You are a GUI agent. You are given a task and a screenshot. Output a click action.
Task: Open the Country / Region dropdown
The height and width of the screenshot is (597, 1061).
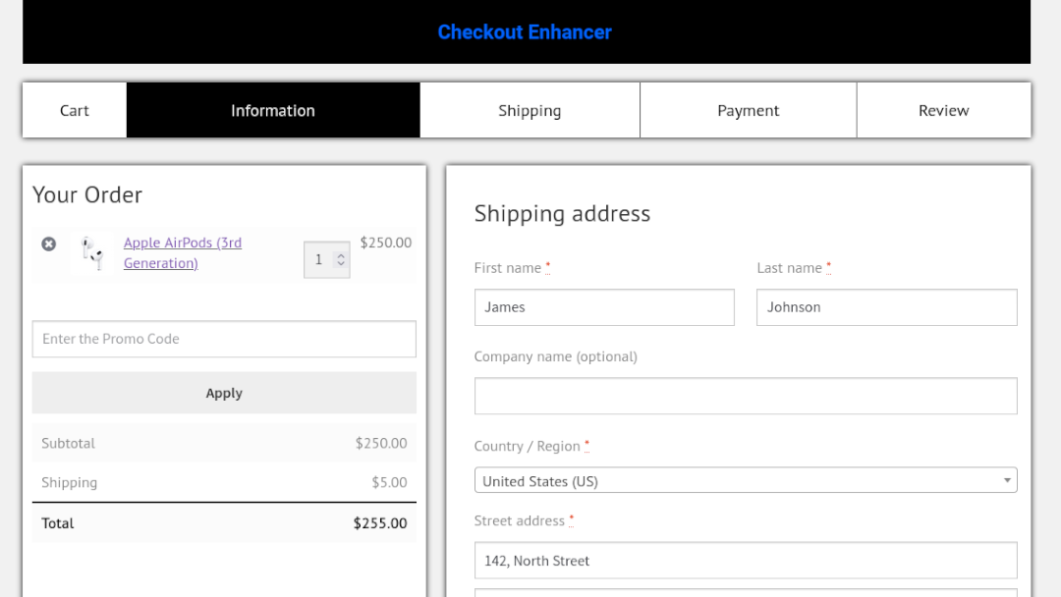pos(746,480)
